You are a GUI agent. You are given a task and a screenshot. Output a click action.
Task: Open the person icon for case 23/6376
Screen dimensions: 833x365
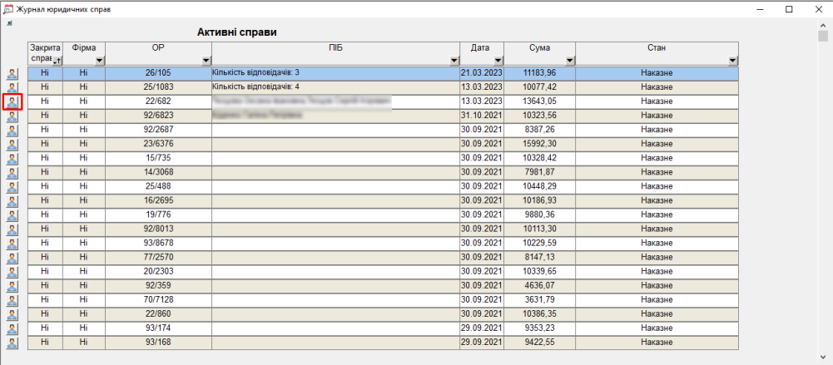pyautogui.click(x=12, y=145)
